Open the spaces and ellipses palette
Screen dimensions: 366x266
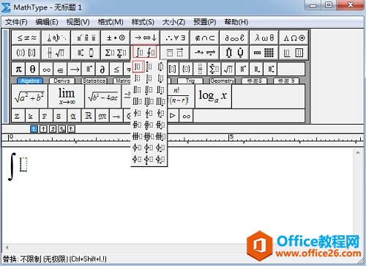(x=56, y=37)
